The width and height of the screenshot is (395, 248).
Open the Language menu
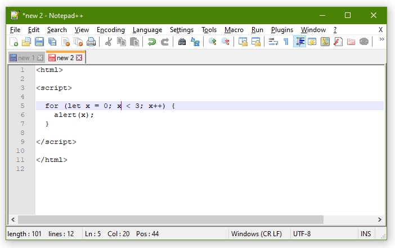click(x=147, y=30)
